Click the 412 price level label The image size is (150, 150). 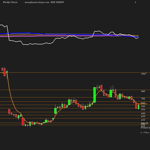143,120
